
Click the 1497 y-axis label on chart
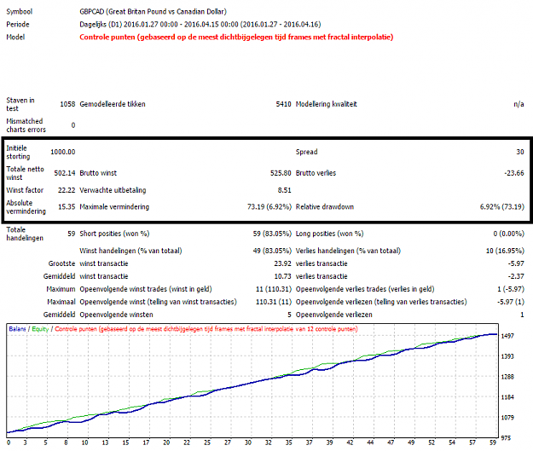click(x=507, y=336)
